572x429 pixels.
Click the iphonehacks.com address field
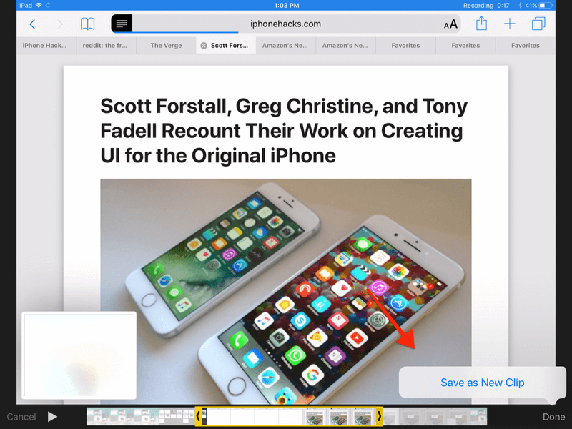(x=286, y=24)
